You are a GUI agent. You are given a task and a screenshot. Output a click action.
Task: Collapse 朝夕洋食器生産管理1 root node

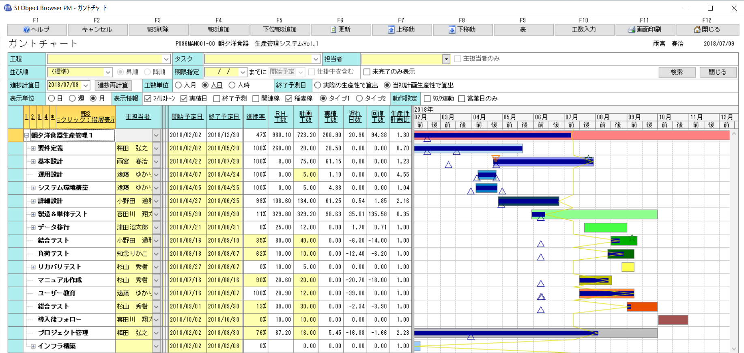coord(27,135)
